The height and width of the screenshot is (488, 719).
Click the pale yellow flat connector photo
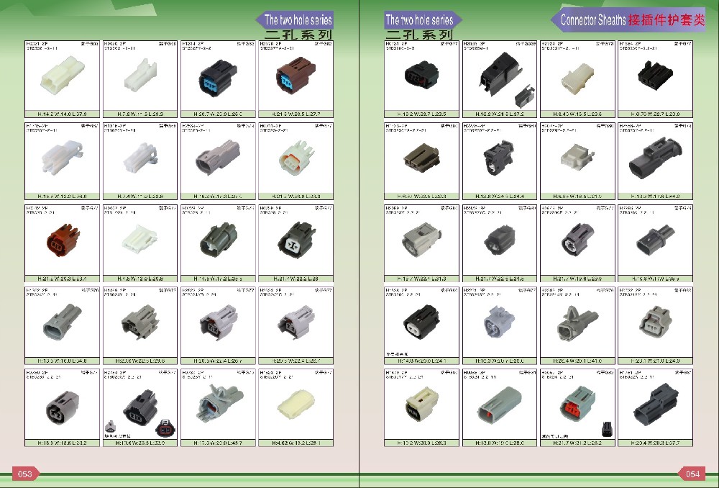coord(296,404)
